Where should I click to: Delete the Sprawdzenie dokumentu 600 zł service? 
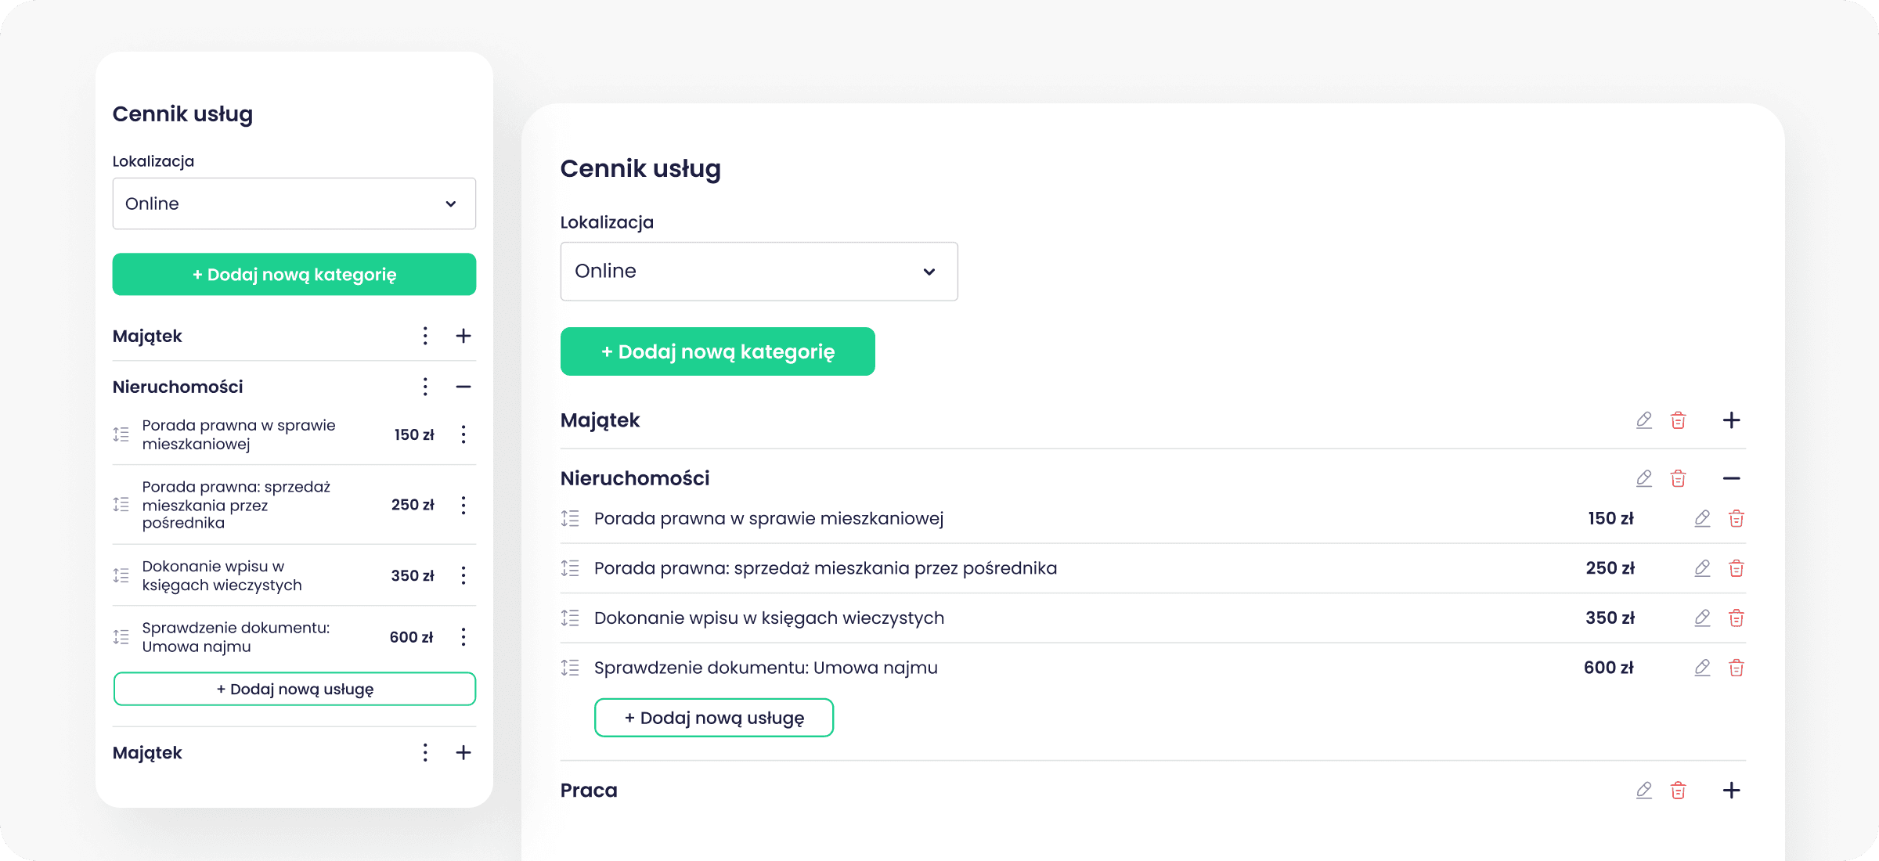click(x=1736, y=668)
